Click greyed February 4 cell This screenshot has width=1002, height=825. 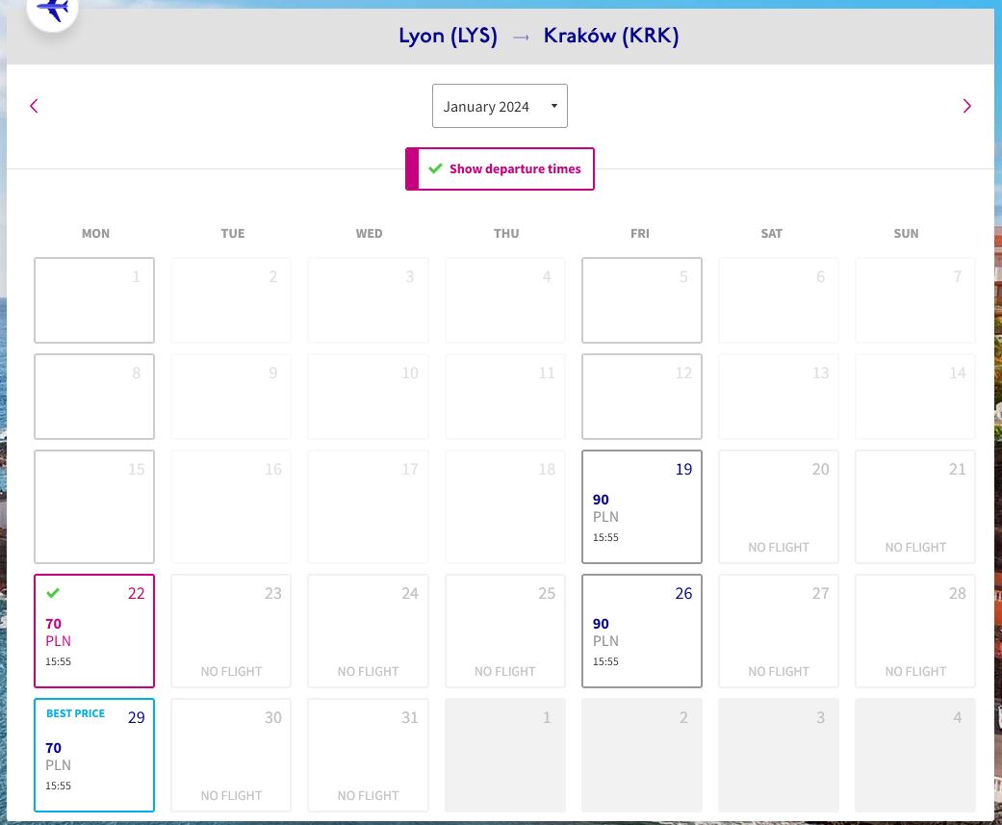pyautogui.click(x=915, y=755)
